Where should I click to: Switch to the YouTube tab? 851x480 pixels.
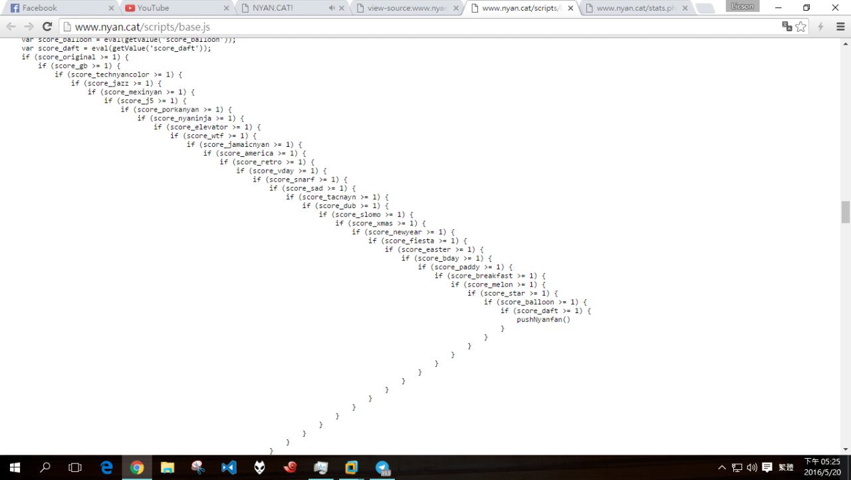tap(176, 8)
